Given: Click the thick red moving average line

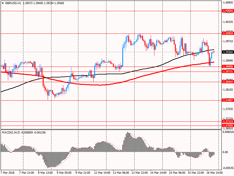Looking at the screenshot, I should [88, 84].
